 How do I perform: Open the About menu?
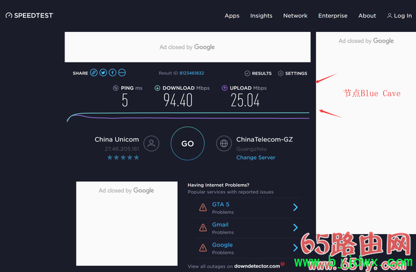tap(367, 16)
